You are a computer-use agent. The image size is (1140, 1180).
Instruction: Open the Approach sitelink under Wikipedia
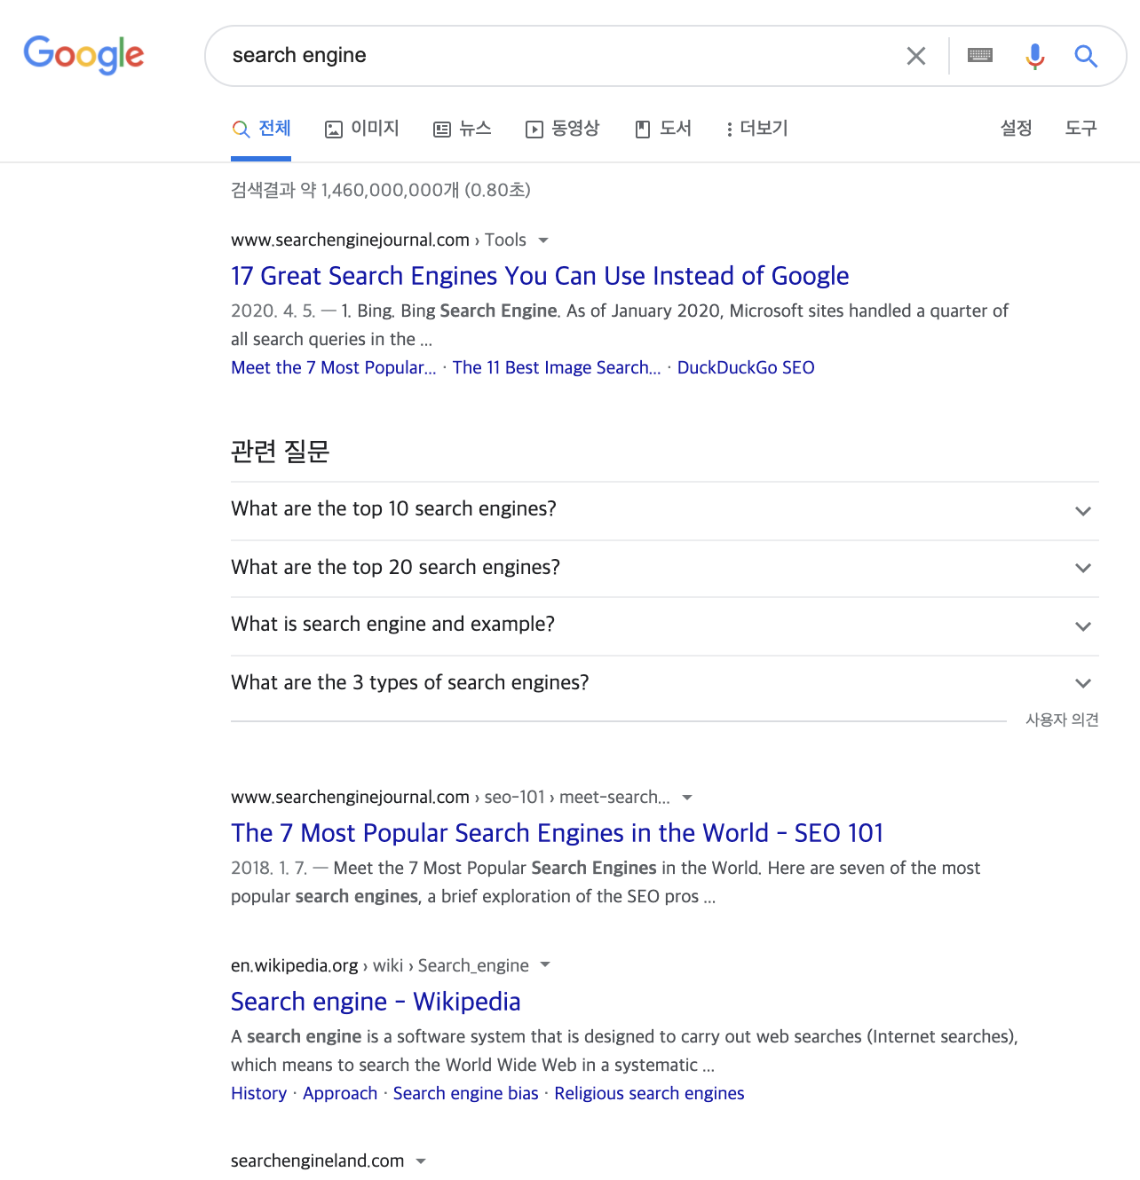[340, 1093]
